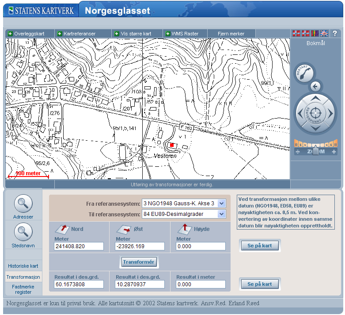
Task: Open the Fastmerke register tab
Action: coord(23,289)
